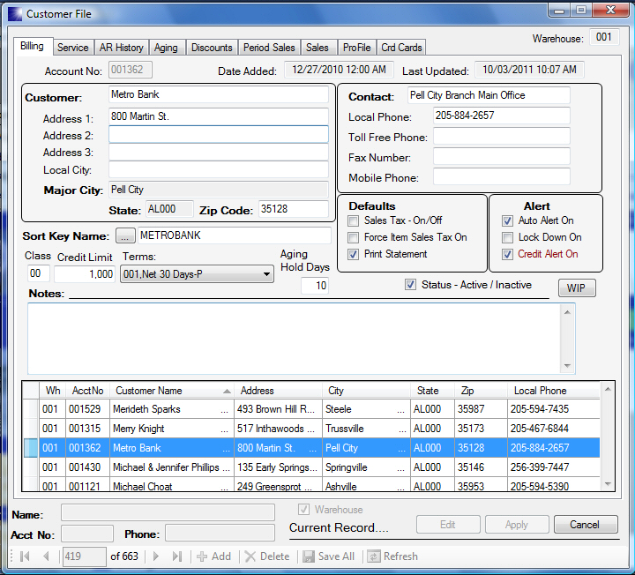Uncheck Print Statement checkbox
Image resolution: width=635 pixels, height=575 pixels.
353,254
